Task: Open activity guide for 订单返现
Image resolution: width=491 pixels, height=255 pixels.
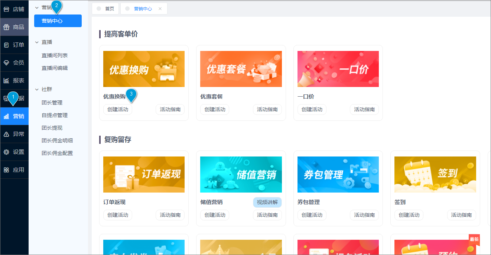Action: tap(170, 215)
